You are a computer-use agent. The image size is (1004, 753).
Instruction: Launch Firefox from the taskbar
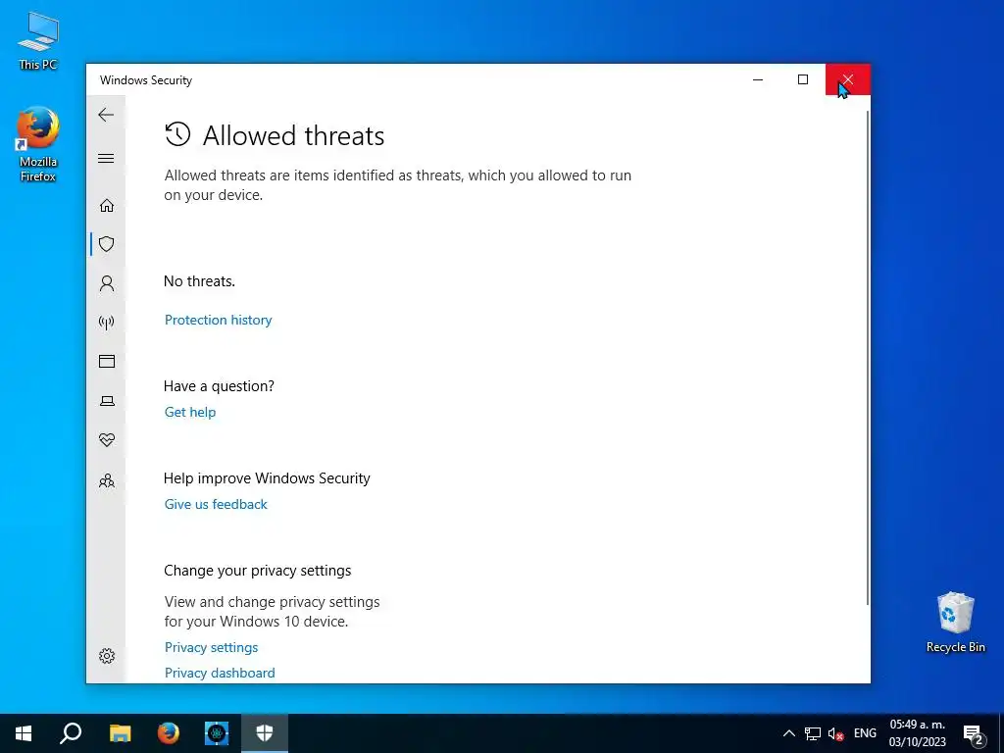[x=169, y=733]
